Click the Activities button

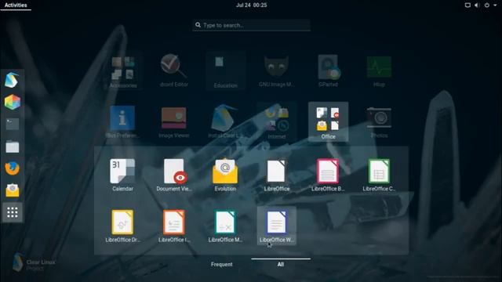pos(16,5)
